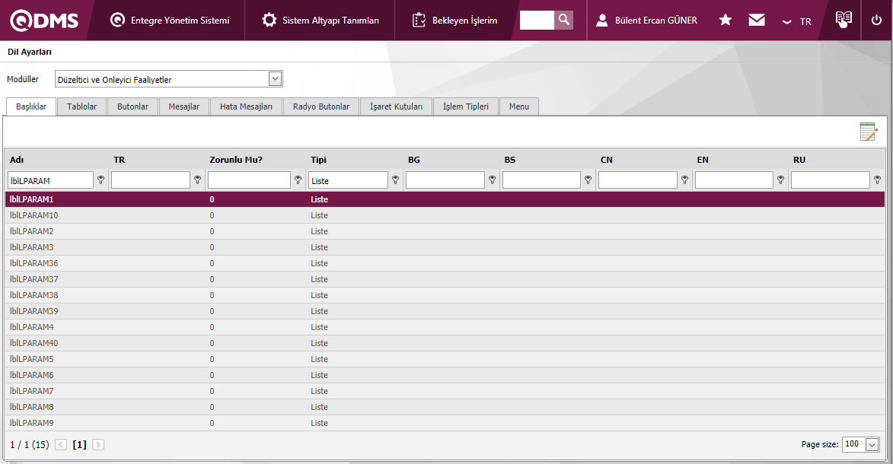Click the search magnifier button
Screen dimensions: 893x464
pos(563,20)
